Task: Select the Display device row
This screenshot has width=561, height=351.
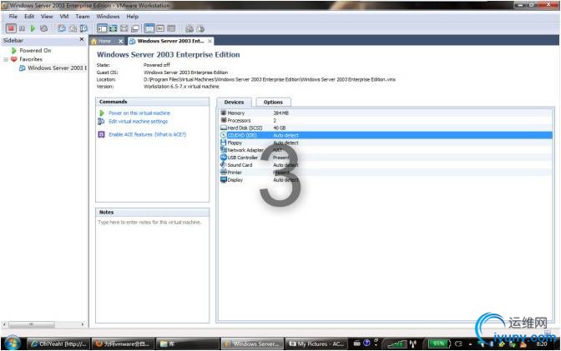Action: tap(386, 180)
